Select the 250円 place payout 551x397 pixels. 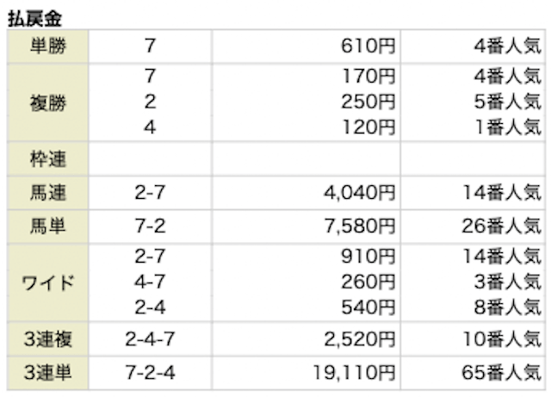click(368, 102)
